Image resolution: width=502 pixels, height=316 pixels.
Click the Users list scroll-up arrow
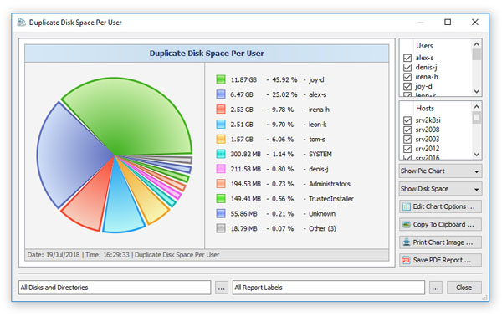476,44
